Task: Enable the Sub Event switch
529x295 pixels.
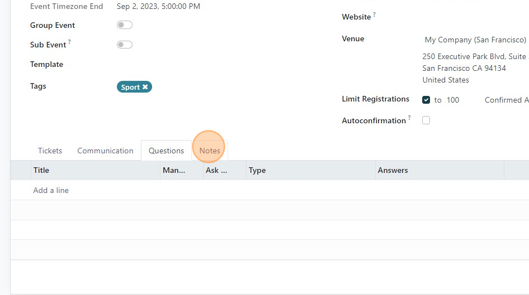Action: tap(125, 45)
